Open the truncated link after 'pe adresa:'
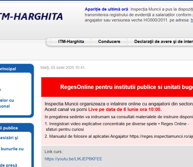Viewport: 193px width, 167px height. pyautogui.click(x=192, y=20)
